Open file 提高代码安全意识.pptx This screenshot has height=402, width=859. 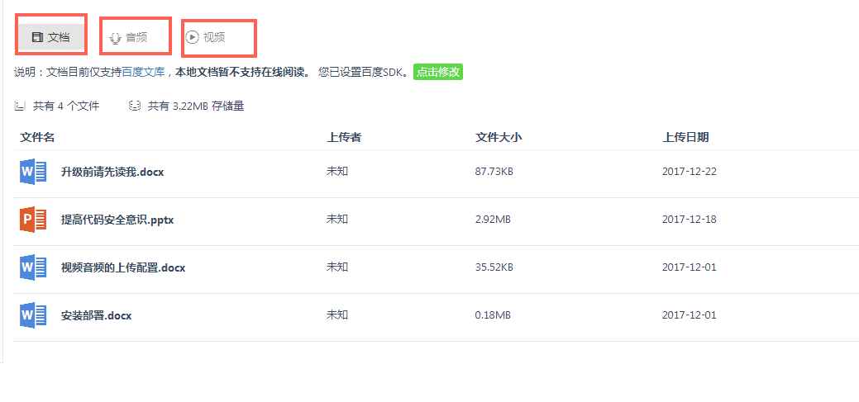pyautogui.click(x=117, y=220)
